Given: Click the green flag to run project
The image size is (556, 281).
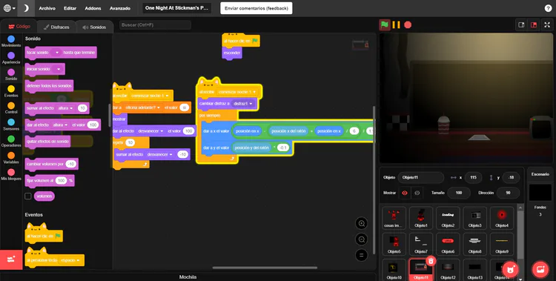Looking at the screenshot, I should tap(385, 24).
